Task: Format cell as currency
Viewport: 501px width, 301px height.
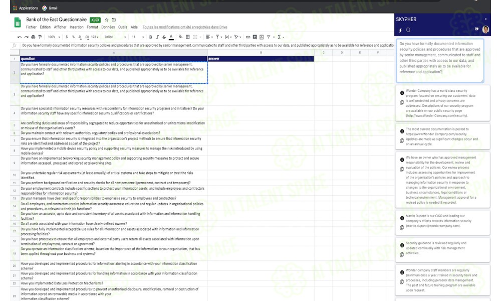Action: [x=67, y=37]
